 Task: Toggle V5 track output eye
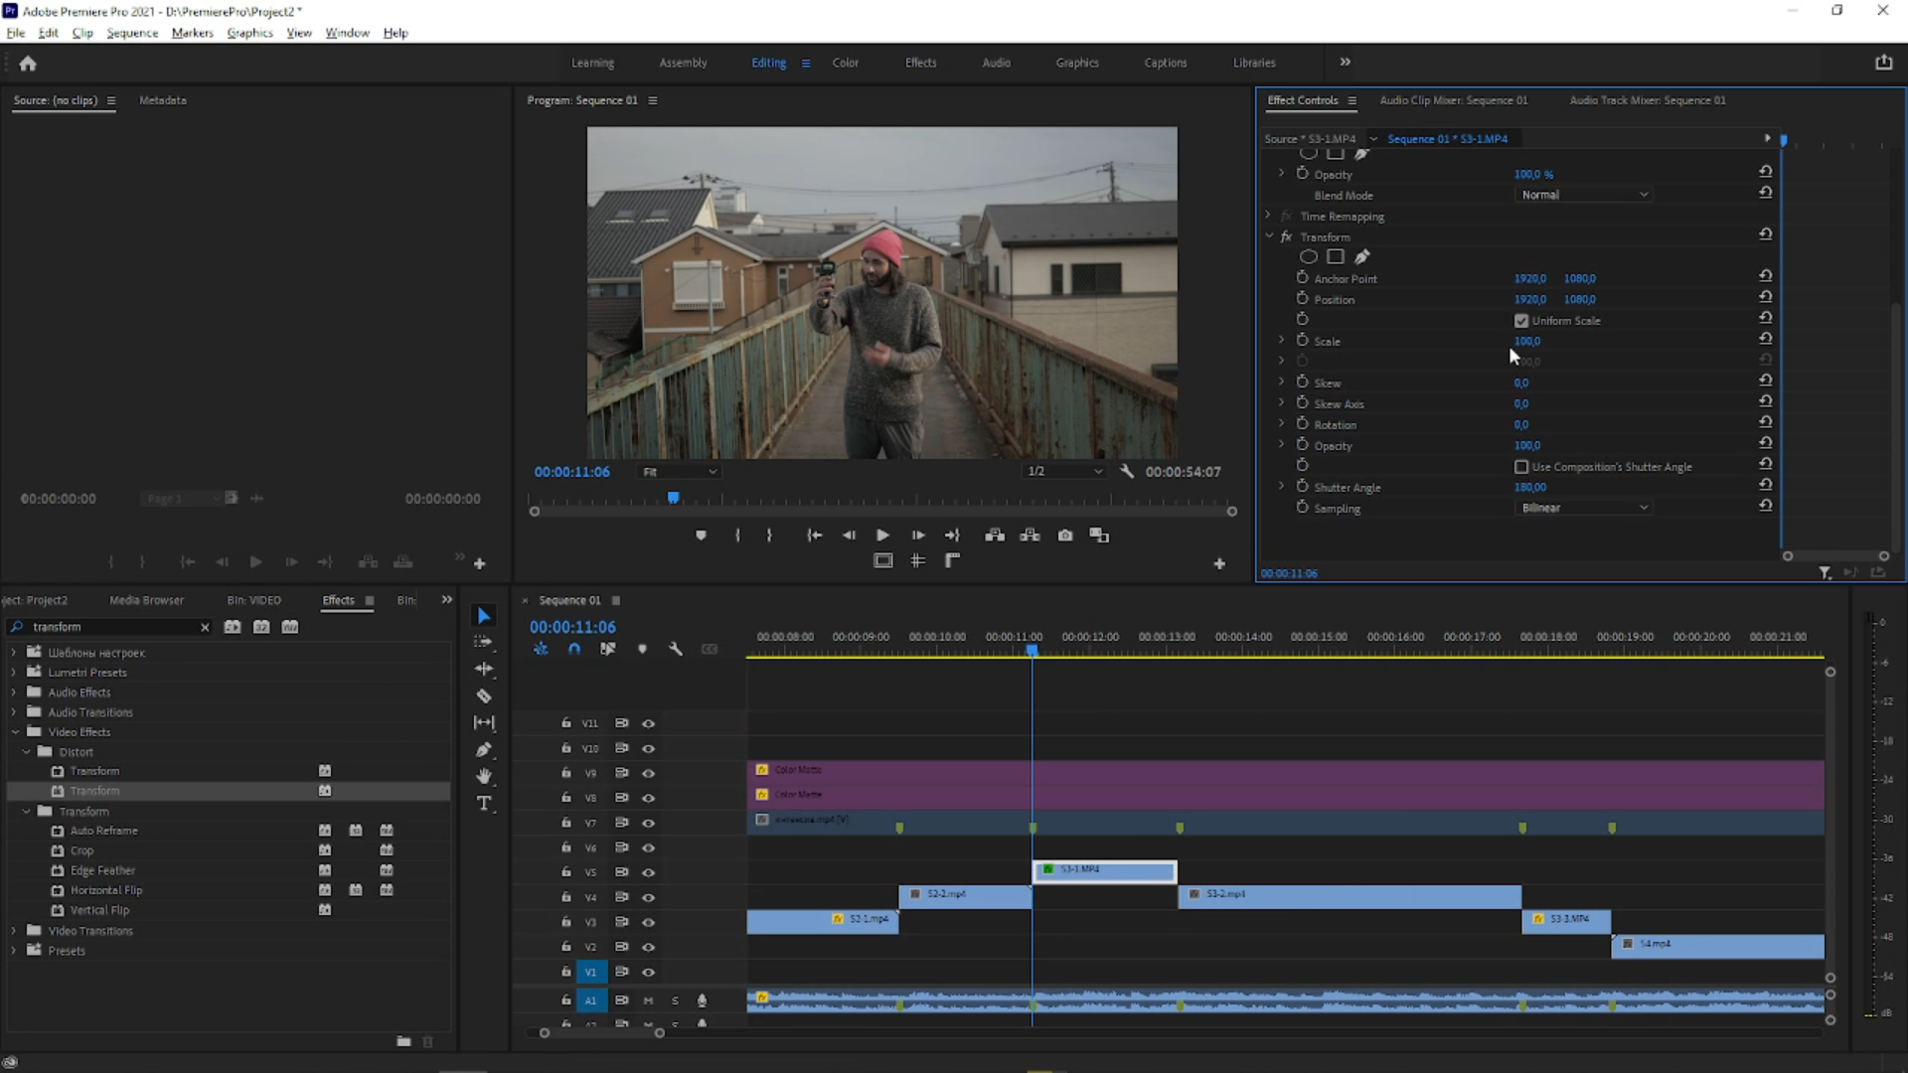click(x=648, y=873)
